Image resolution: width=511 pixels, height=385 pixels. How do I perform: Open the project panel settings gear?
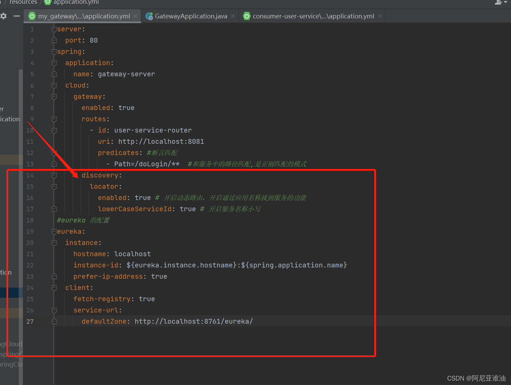3,16
